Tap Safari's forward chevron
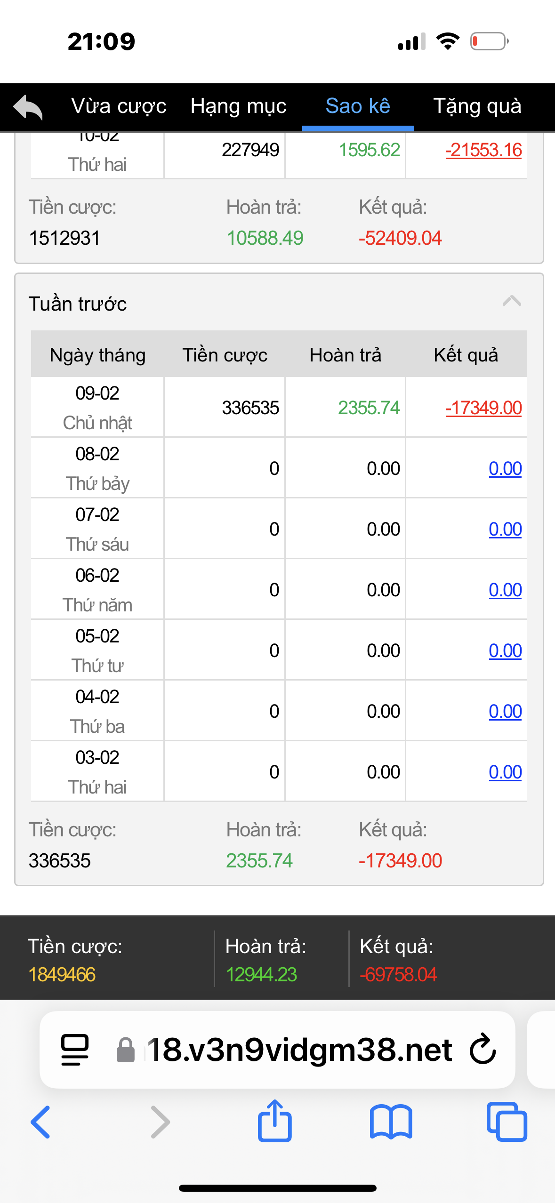555x1203 pixels. point(160,1122)
